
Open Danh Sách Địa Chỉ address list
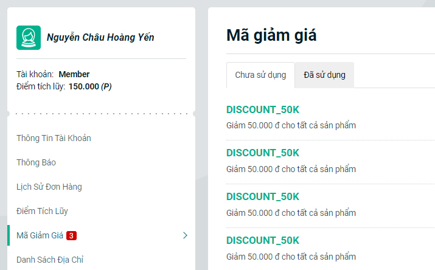49,260
